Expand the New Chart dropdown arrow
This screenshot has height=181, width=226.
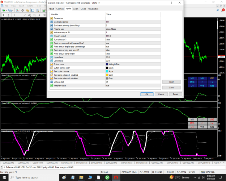6,10
